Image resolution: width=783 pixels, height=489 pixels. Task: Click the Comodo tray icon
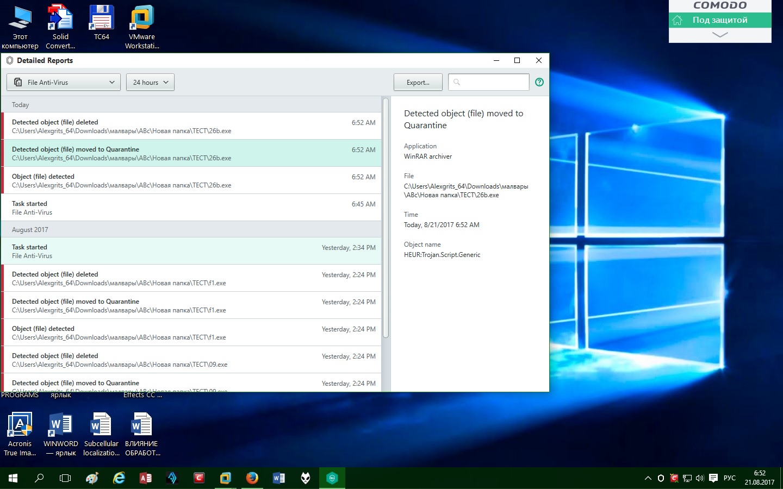pyautogui.click(x=674, y=478)
